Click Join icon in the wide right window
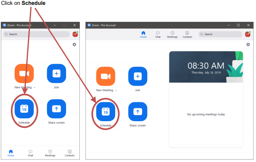 point(137,76)
